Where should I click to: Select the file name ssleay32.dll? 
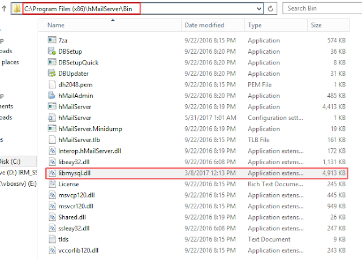click(74, 228)
